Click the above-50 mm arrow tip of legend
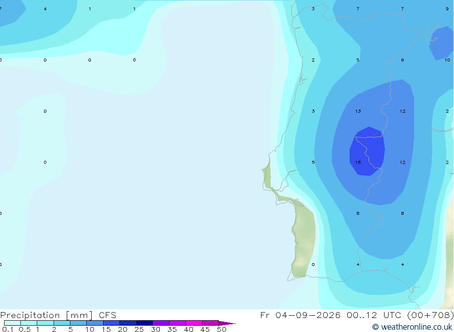This screenshot has height=332, width=454. tap(227, 323)
